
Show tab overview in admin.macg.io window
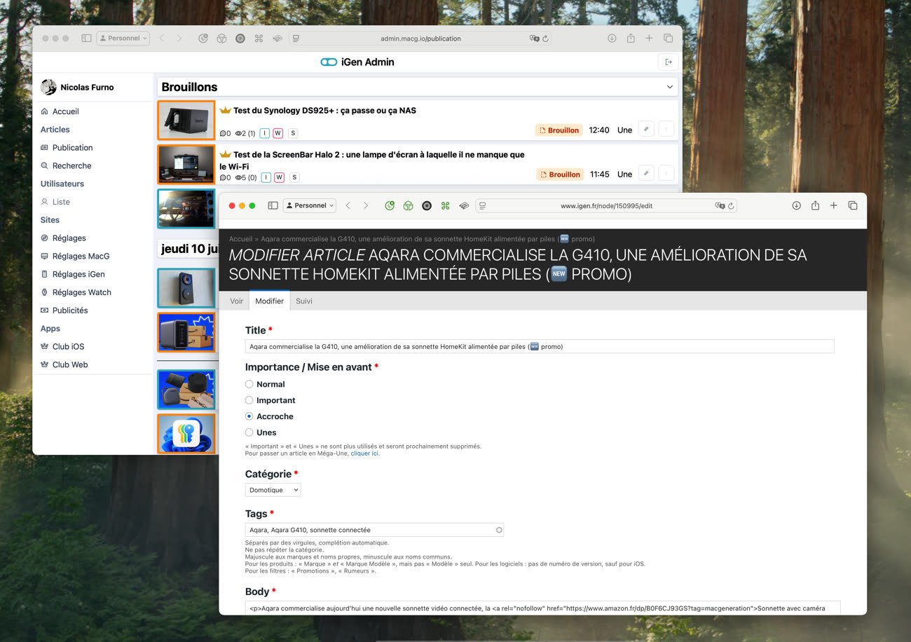point(668,39)
